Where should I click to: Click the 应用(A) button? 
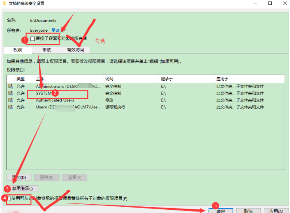pyautogui.click(x=276, y=211)
